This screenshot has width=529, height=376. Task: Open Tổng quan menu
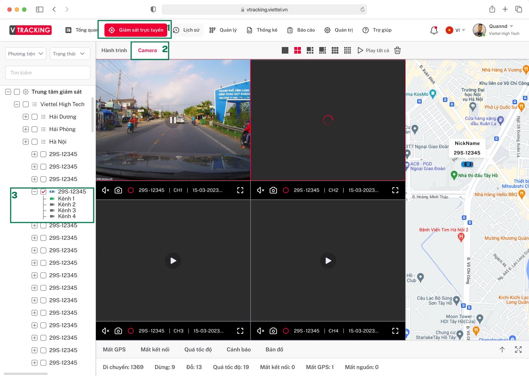click(x=82, y=30)
